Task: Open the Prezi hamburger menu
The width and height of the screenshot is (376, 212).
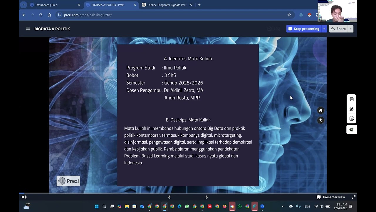Action: (28, 29)
